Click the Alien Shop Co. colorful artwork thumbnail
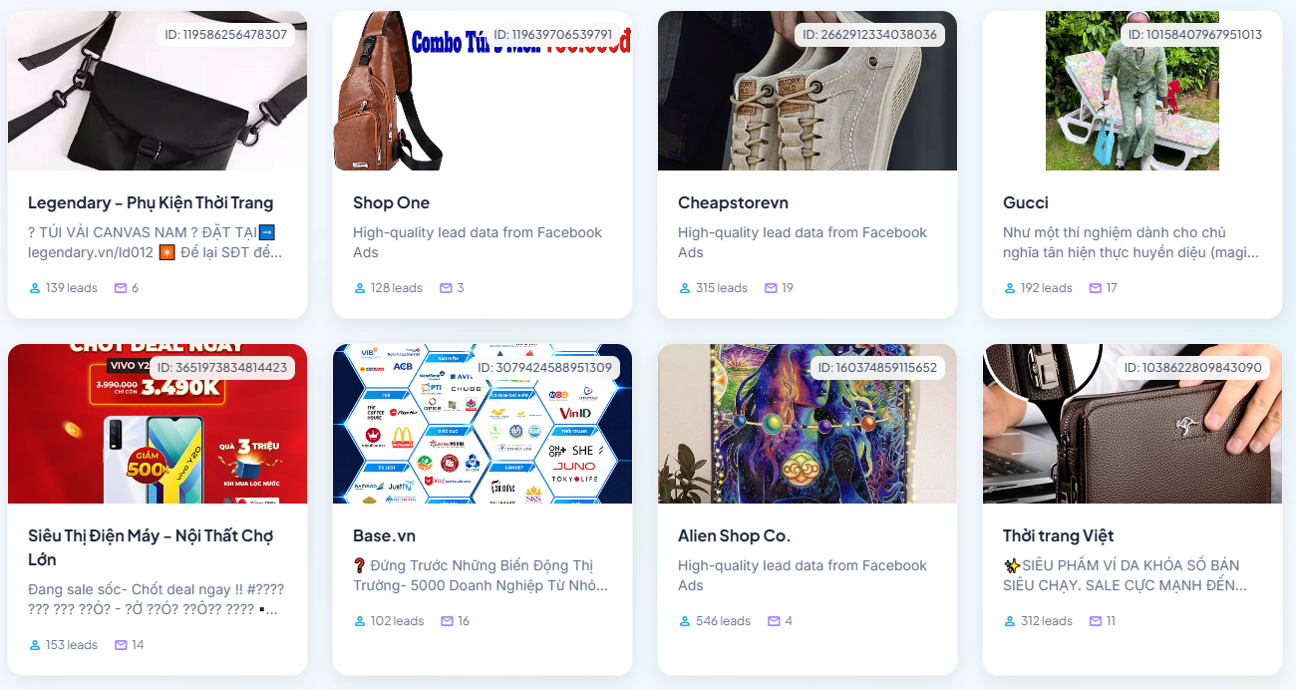1296x690 pixels. [808, 424]
